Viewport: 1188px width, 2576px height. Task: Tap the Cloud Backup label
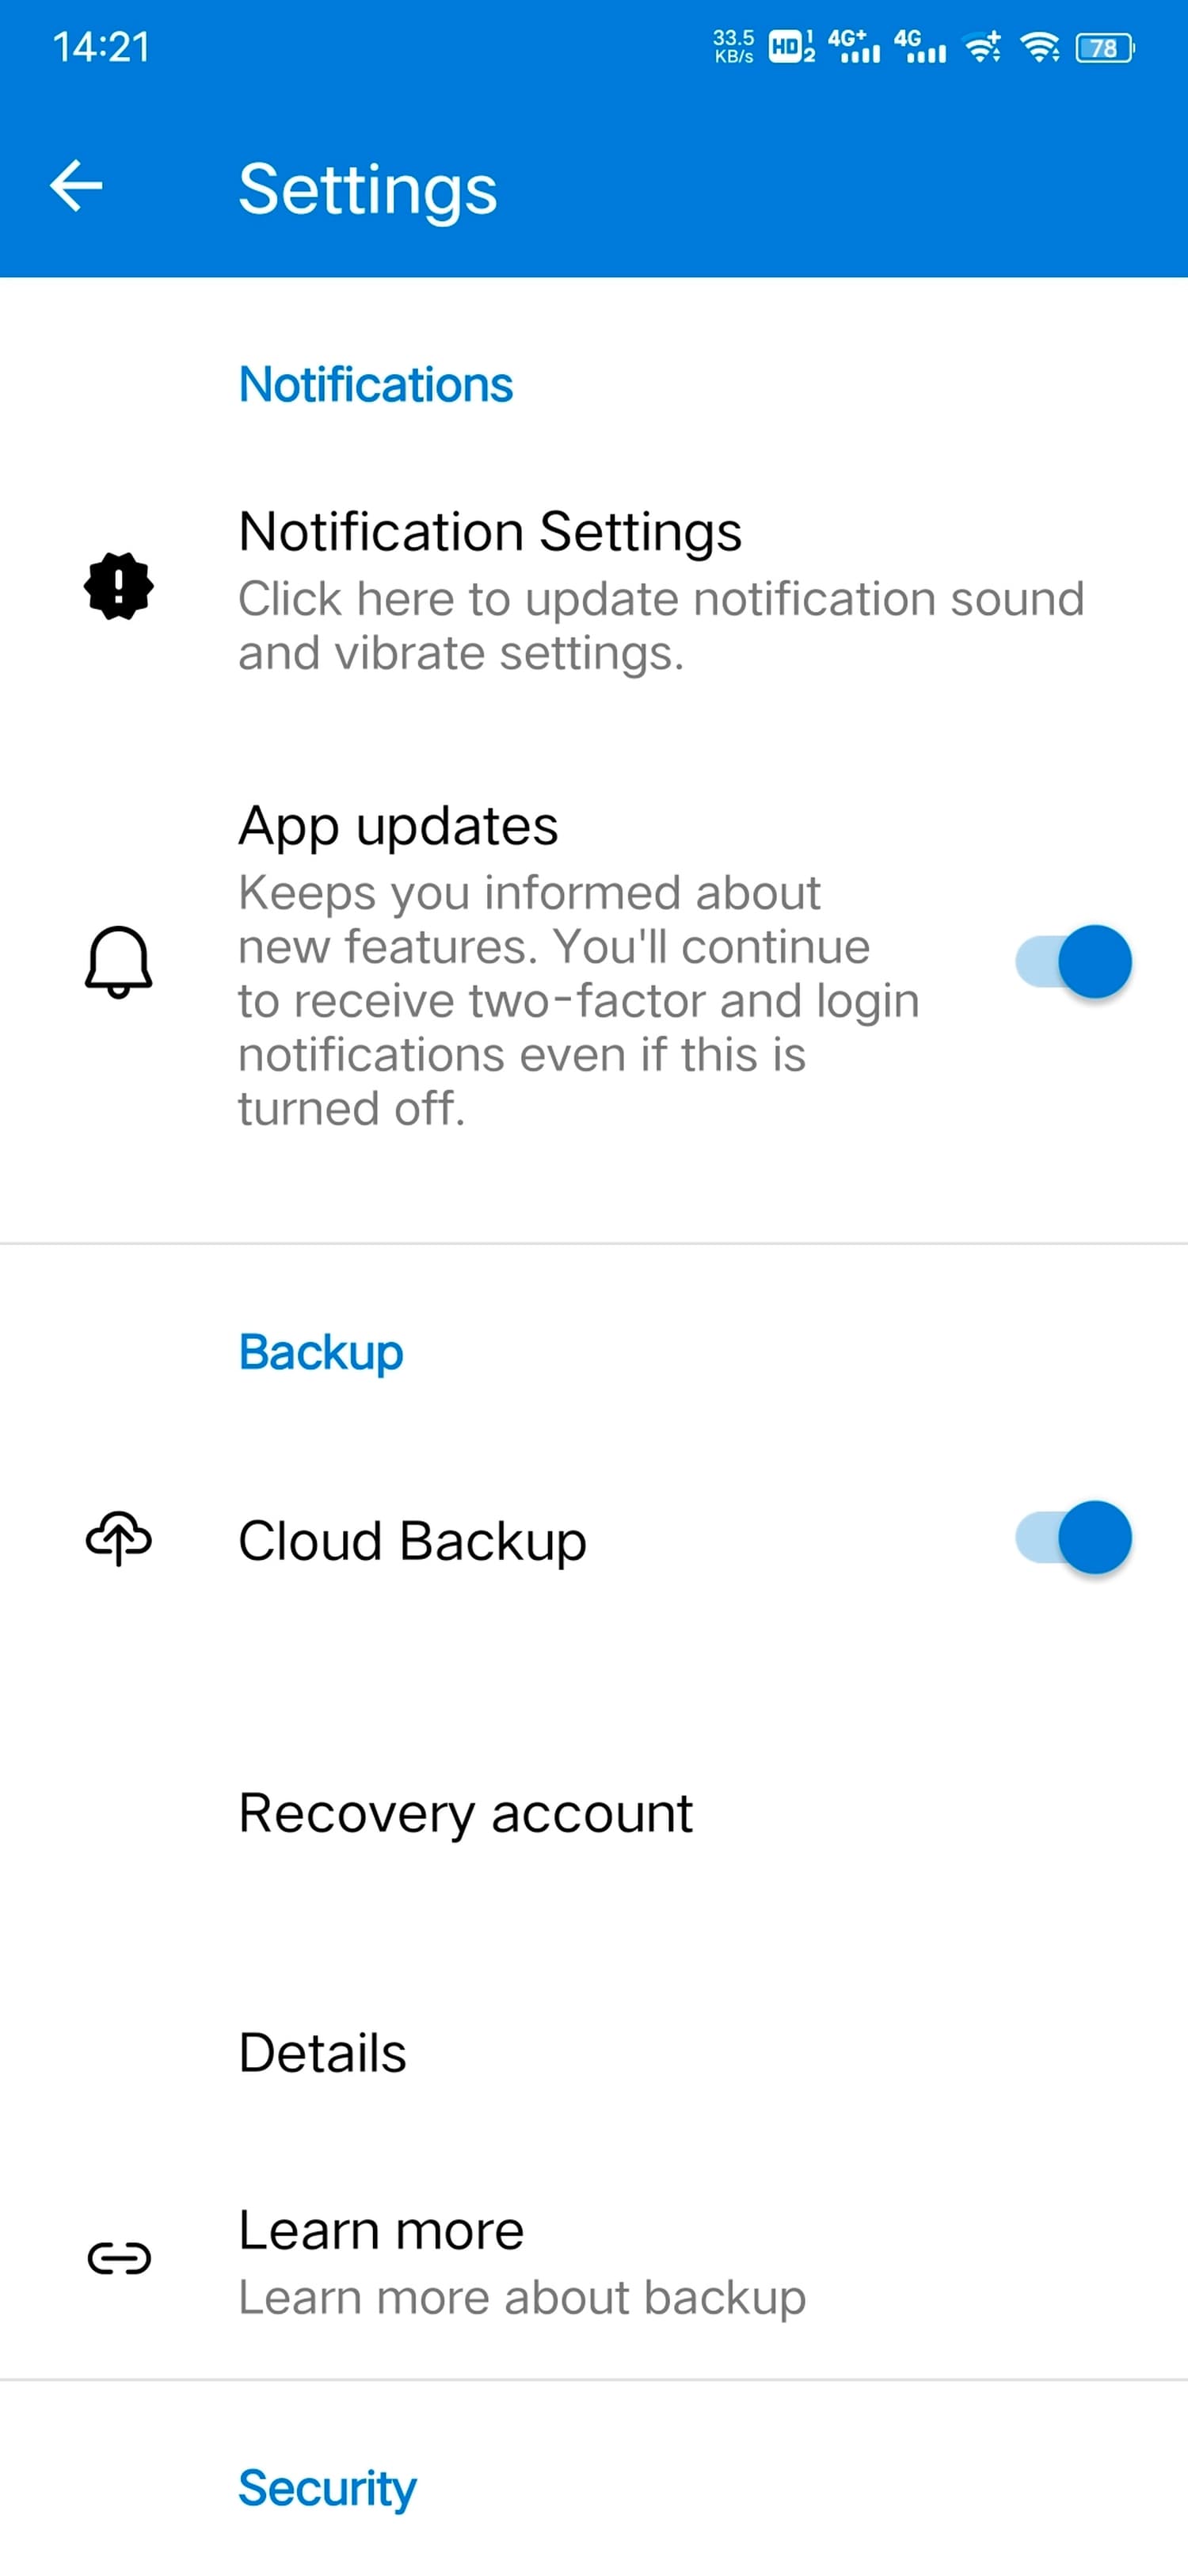pyautogui.click(x=412, y=1540)
